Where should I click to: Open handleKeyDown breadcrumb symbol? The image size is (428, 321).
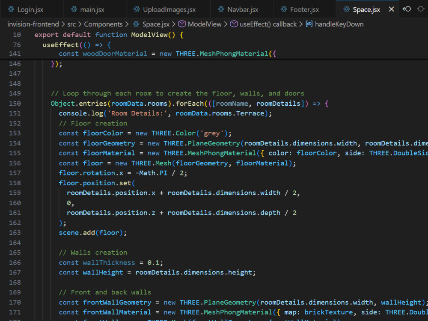pyautogui.click(x=339, y=24)
